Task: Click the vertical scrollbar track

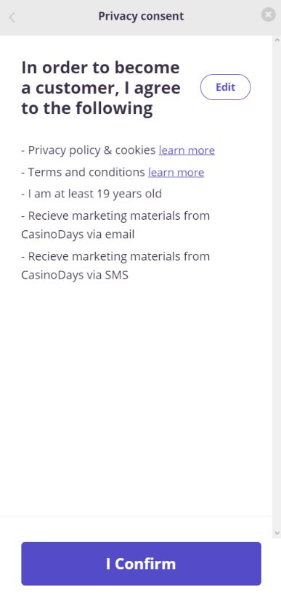Action: [x=277, y=287]
